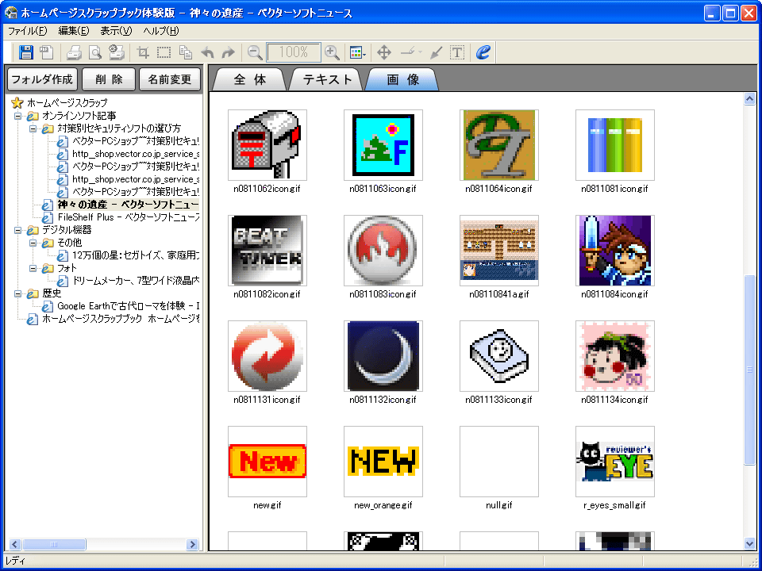The image size is (762, 571).
Task: Click the r_eyes_small.gif thumbnail
Action: pyautogui.click(x=614, y=462)
